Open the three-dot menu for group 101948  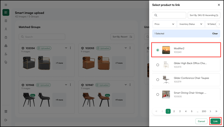[71, 85]
